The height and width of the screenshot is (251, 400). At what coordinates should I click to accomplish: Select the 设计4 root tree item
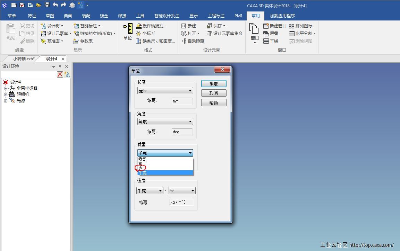click(x=15, y=82)
